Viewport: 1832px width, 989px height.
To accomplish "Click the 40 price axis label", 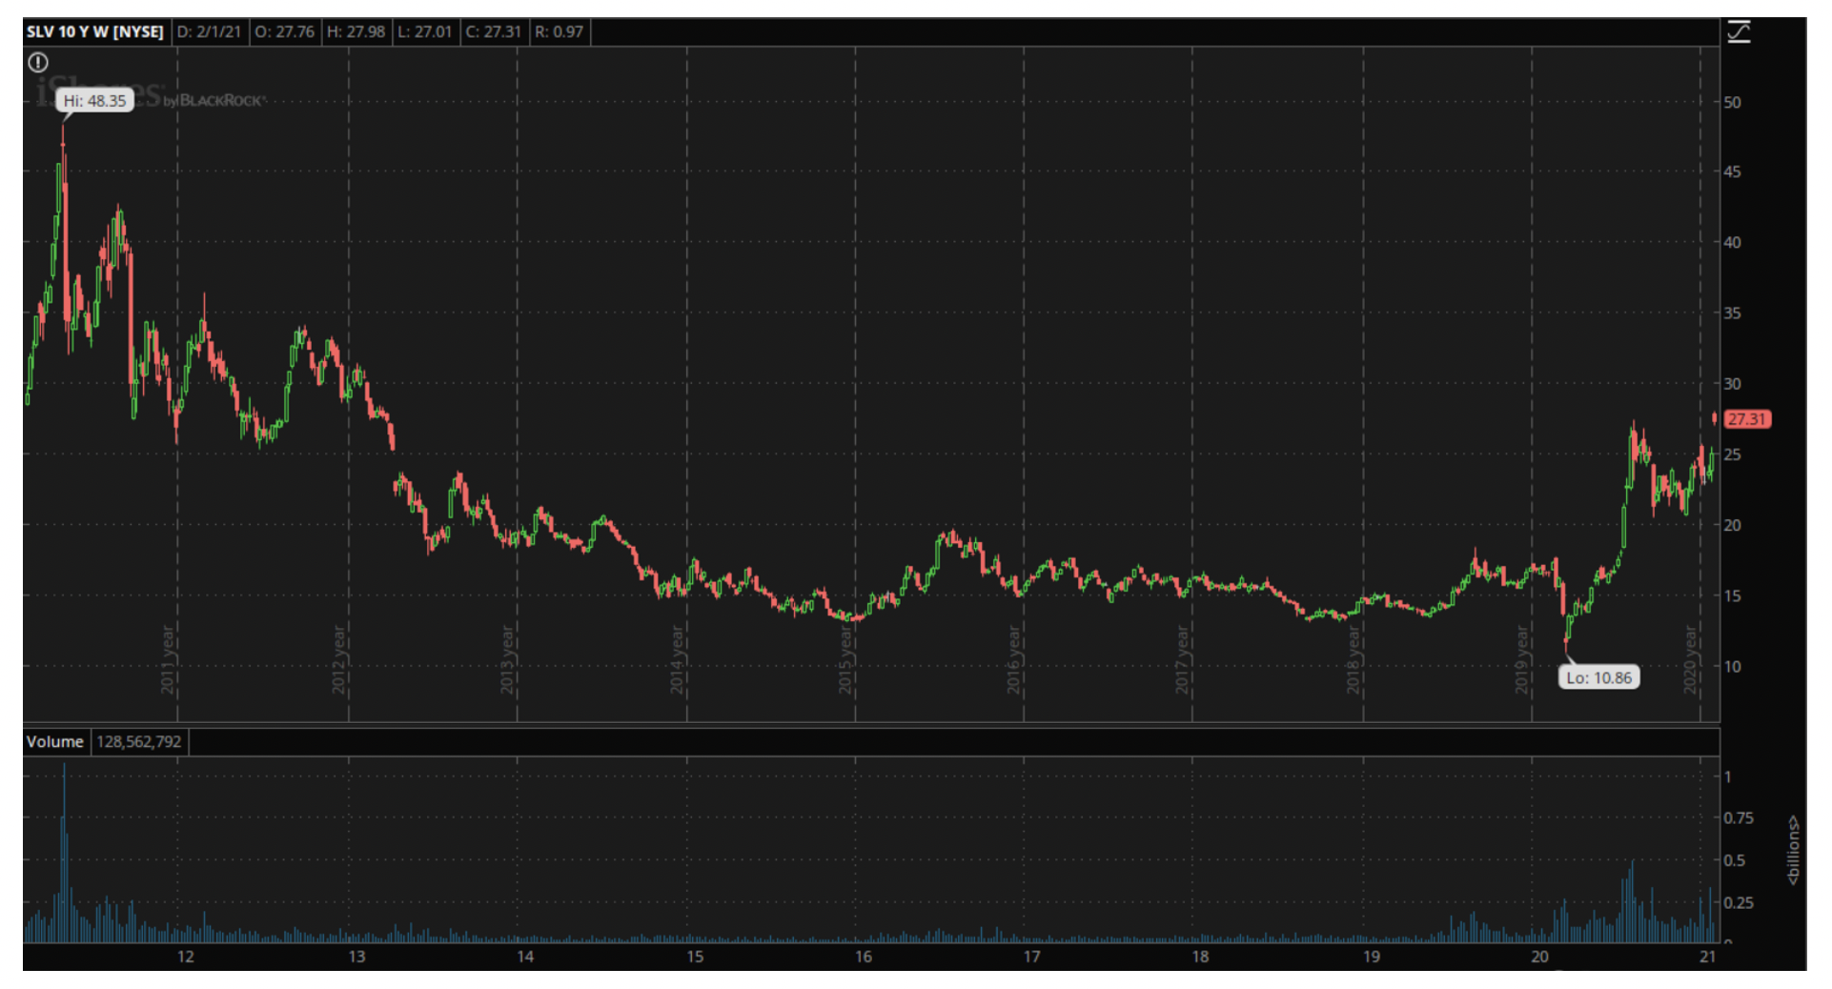I will tap(1732, 242).
